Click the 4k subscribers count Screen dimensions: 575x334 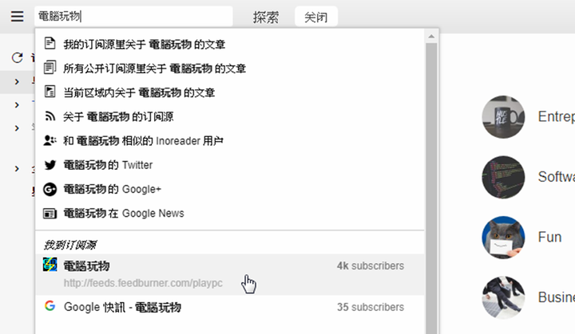[x=371, y=265]
